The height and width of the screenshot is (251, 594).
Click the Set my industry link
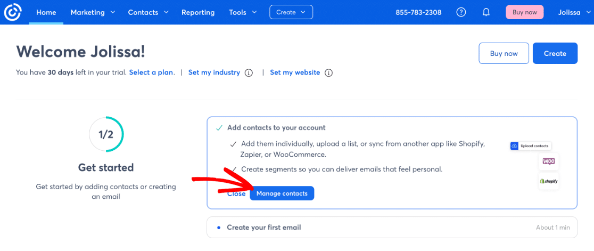tap(214, 72)
